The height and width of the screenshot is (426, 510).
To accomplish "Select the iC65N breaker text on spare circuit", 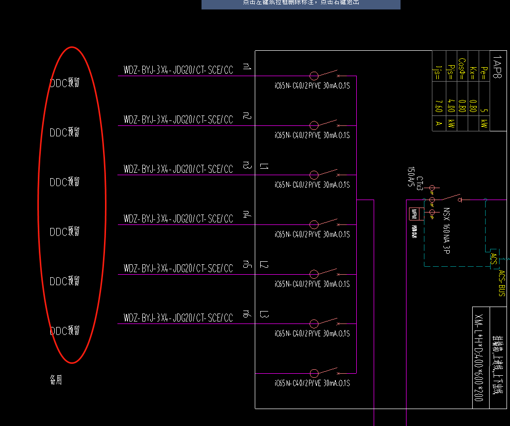I will pyautogui.click(x=312, y=383).
